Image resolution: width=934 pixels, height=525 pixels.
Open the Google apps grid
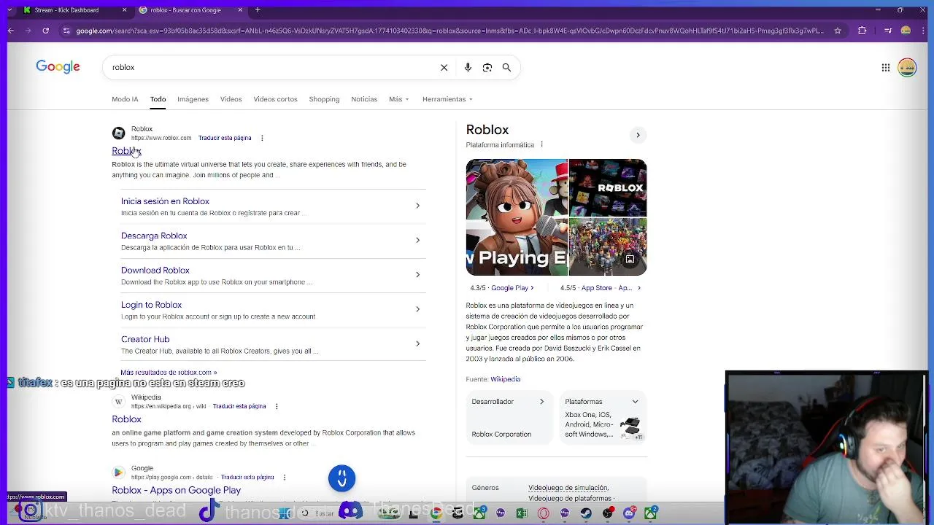[x=885, y=68]
